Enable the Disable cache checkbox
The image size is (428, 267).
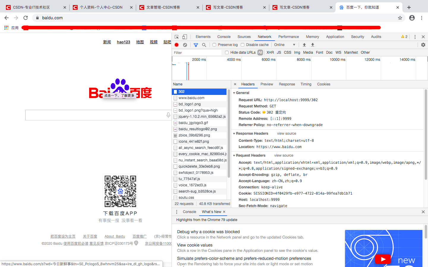243,45
